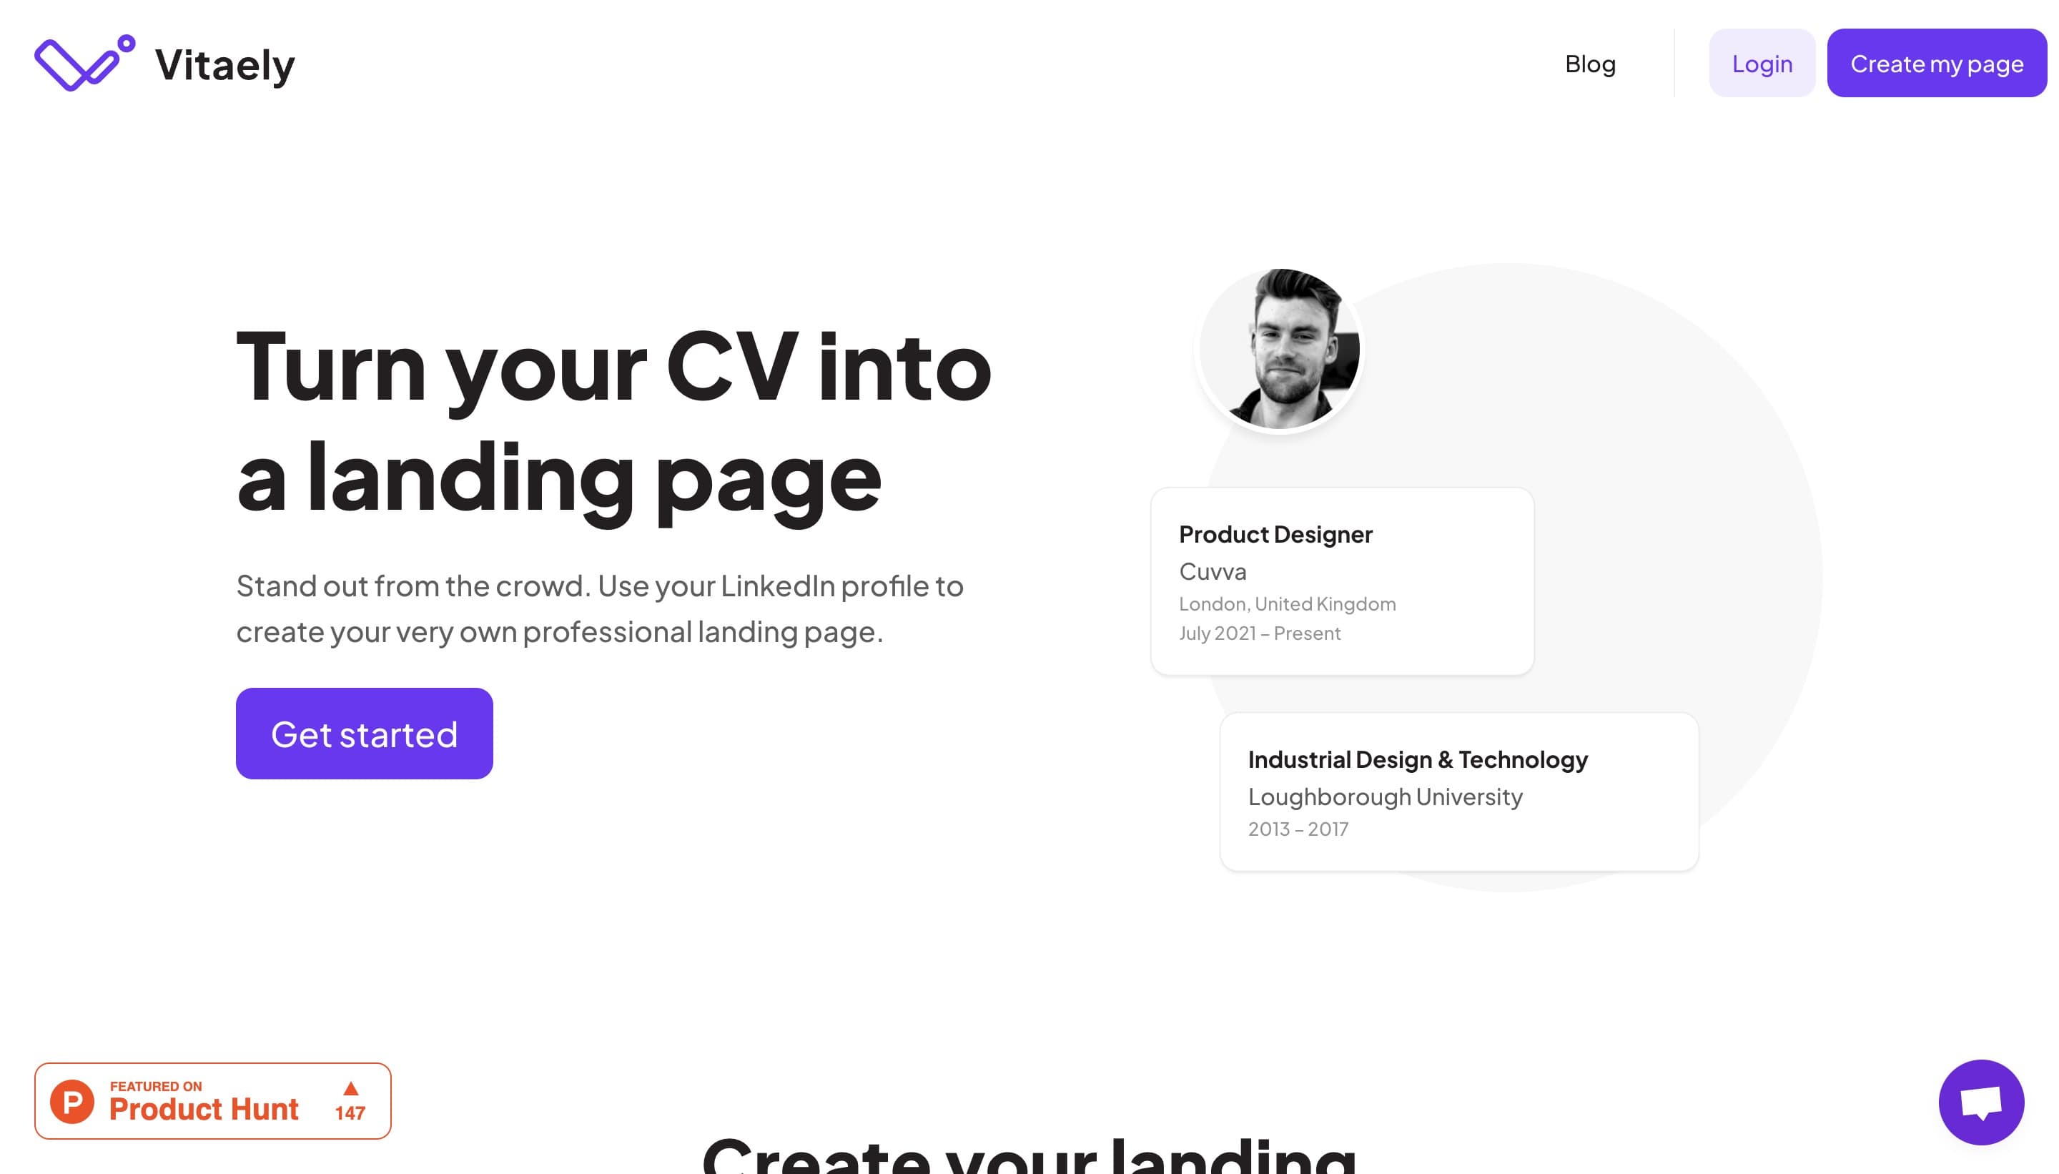Click the Product Hunt featured badge icon
The image size is (2059, 1174).
72,1100
